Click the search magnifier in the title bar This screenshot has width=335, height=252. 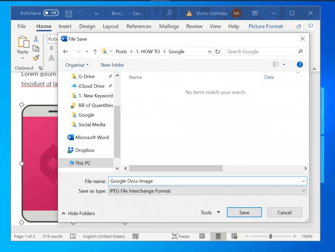169,13
